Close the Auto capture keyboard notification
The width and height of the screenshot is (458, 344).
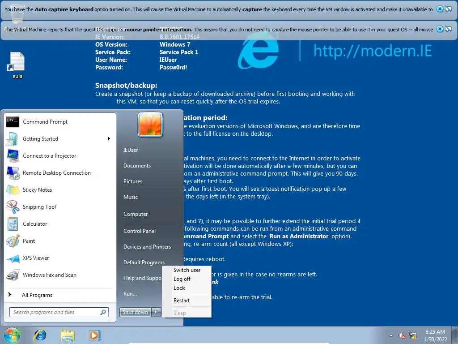(440, 9)
